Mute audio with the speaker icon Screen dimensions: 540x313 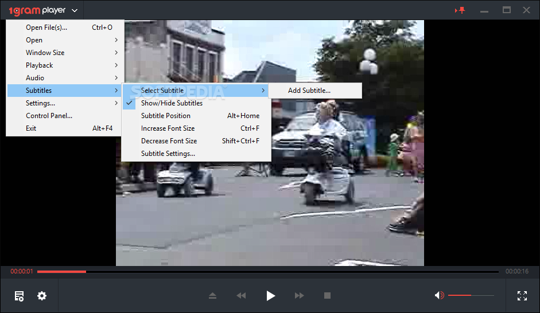click(x=439, y=295)
